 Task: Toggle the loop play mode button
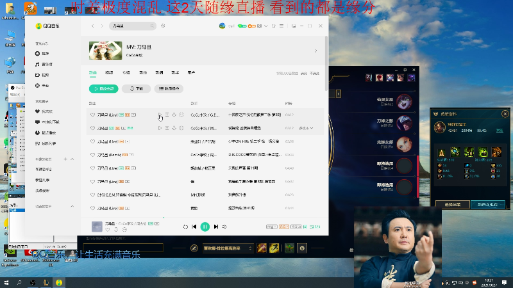tap(185, 227)
